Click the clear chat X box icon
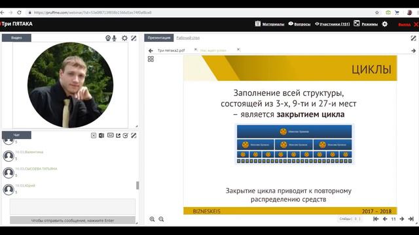This screenshot has height=235, width=419. (x=94, y=136)
